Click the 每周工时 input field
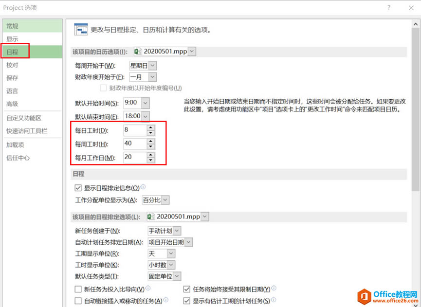421x307 pixels. pos(135,144)
